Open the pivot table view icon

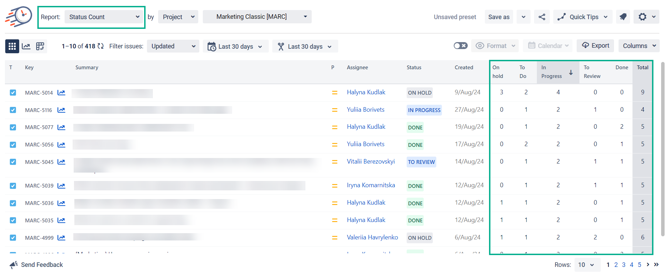(x=40, y=46)
